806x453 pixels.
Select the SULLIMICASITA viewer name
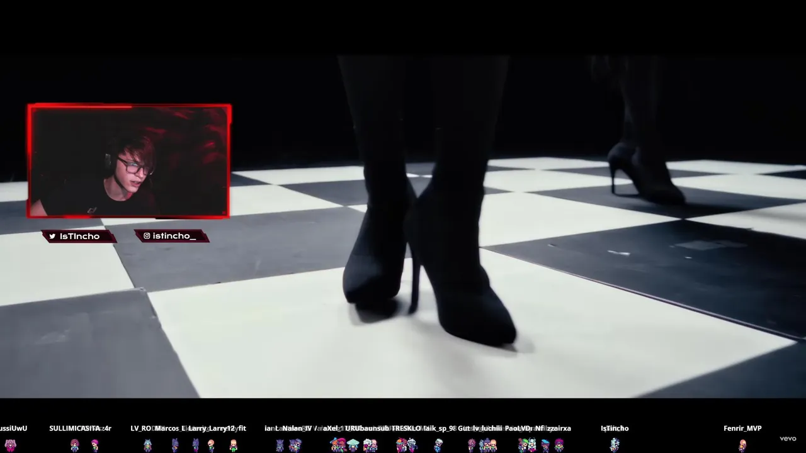75,428
